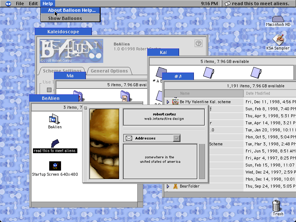The height and width of the screenshot is (222, 296).
Task: Select the KSA Sampler desktop icon
Action: coord(278,40)
